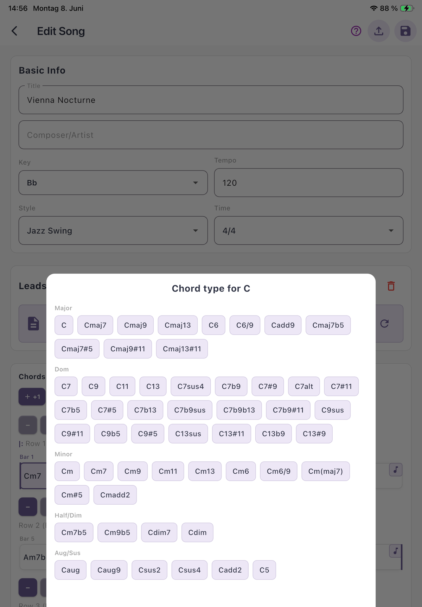The image size is (422, 607).
Task: Pick C7#11 chord type
Action: pos(341,386)
